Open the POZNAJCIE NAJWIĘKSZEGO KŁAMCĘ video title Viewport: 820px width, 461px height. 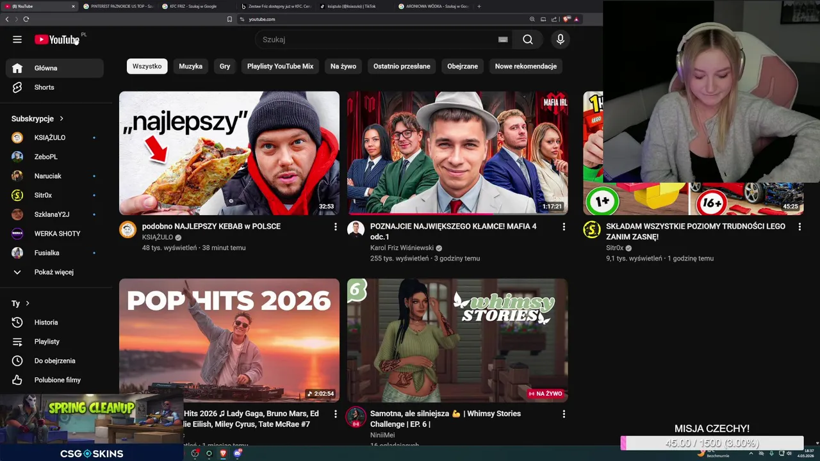click(x=454, y=232)
